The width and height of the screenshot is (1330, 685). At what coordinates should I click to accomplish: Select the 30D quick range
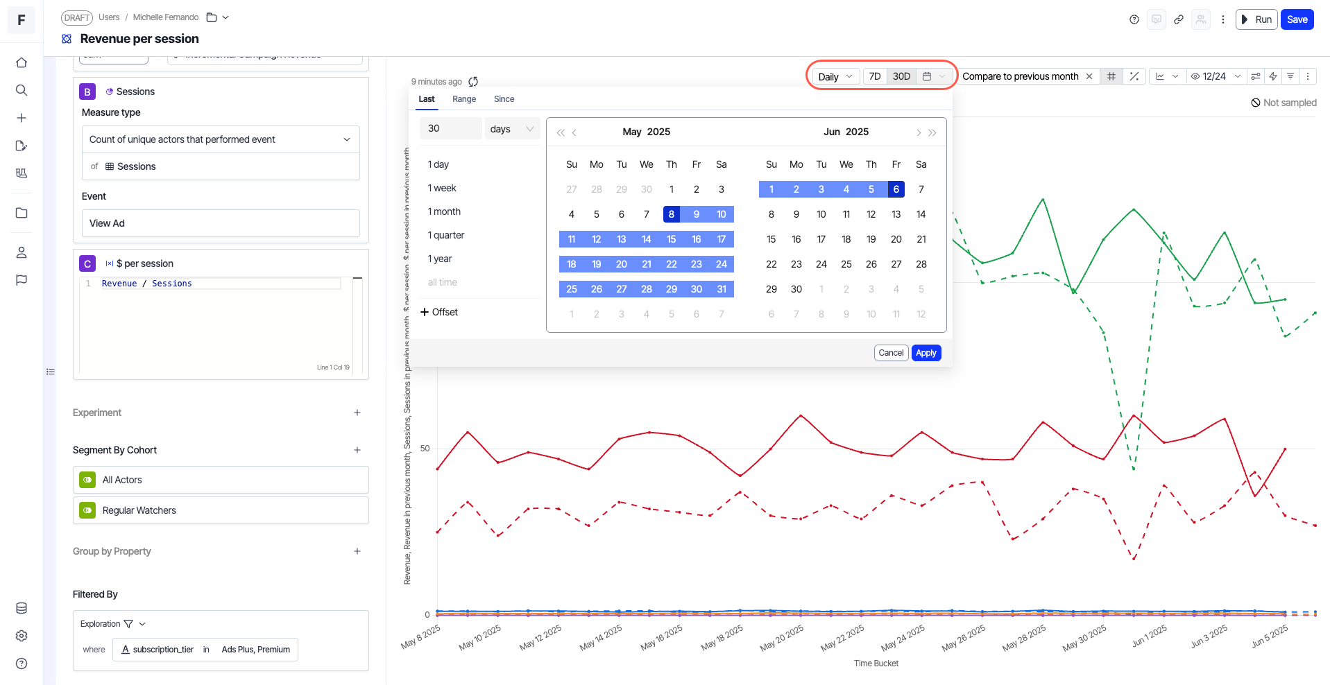pos(901,76)
